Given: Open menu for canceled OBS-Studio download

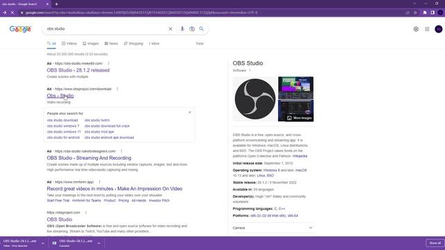Looking at the screenshot, I should point(99,243).
